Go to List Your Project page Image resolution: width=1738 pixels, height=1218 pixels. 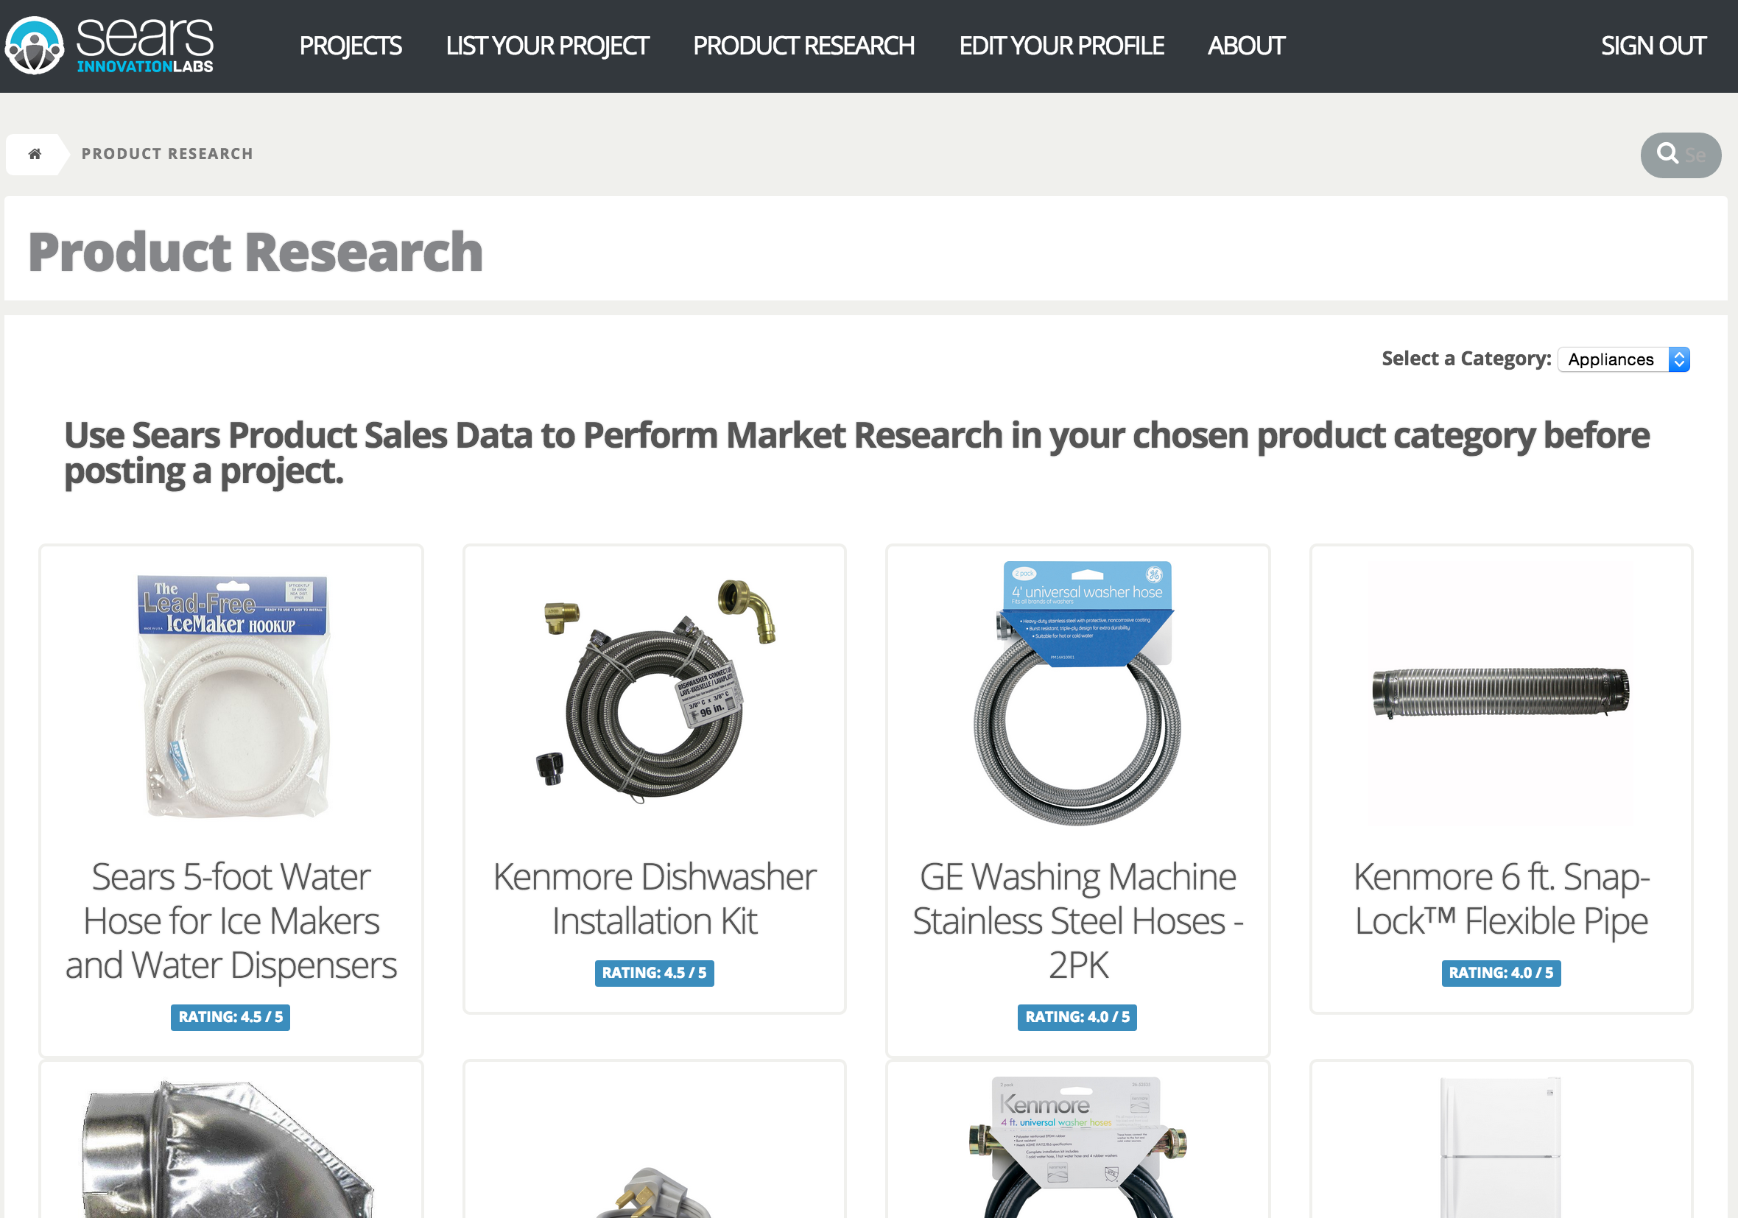(546, 46)
